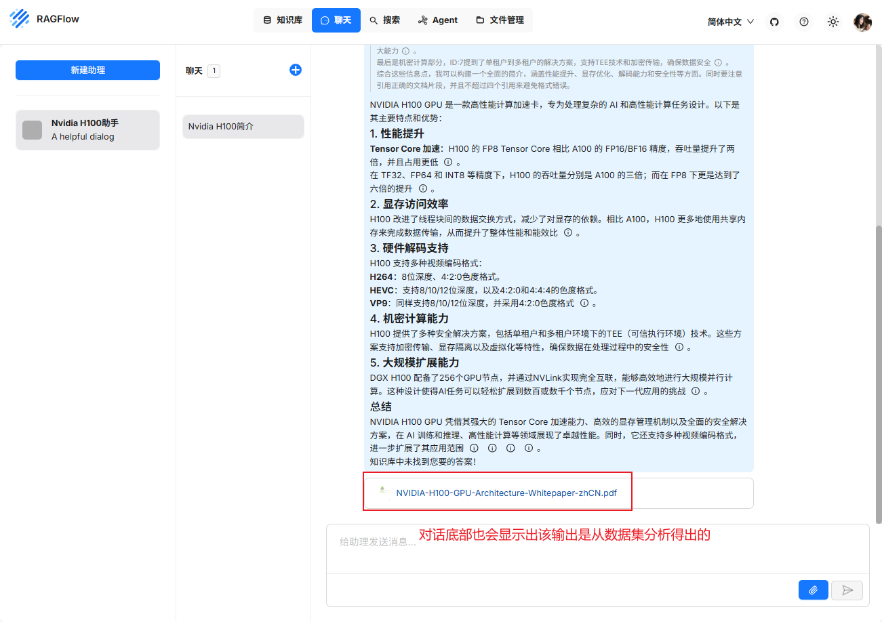Click the 新建助理 button
Image resolution: width=882 pixels, height=622 pixels.
[87, 70]
